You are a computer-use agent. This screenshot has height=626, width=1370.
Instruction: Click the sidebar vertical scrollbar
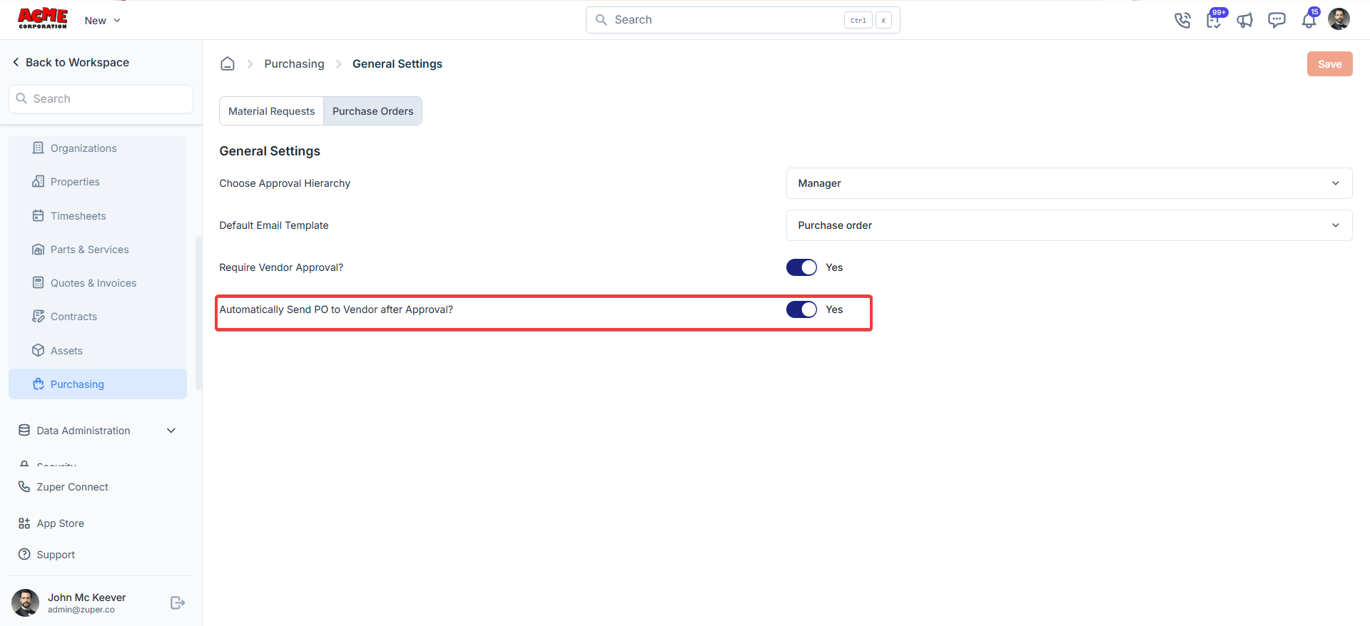[x=198, y=312]
